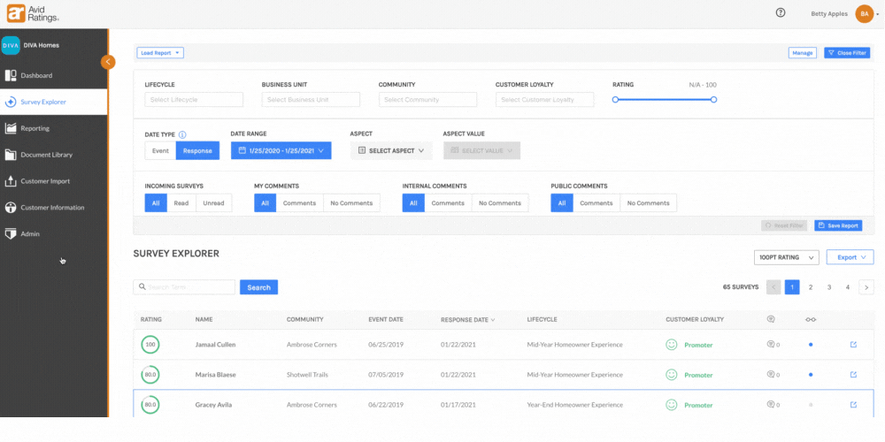Click the DIVA Homes logo badge
This screenshot has width=885, height=442.
click(x=11, y=46)
